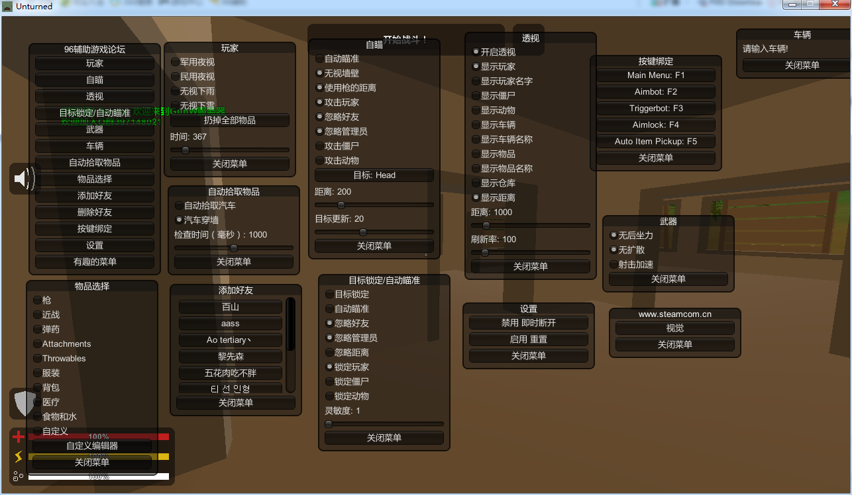Click the shield armor icon
The image size is (852, 495).
pos(25,403)
